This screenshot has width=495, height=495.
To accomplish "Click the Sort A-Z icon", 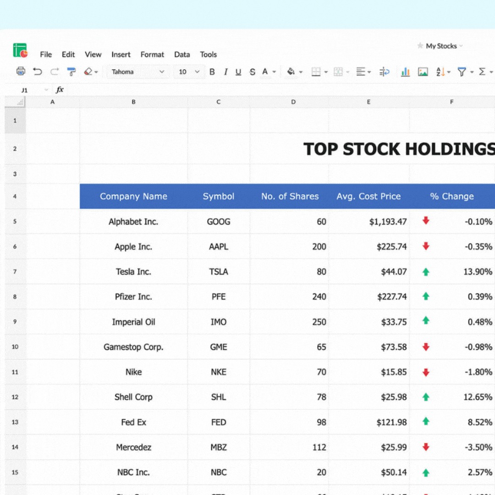I will [440, 72].
